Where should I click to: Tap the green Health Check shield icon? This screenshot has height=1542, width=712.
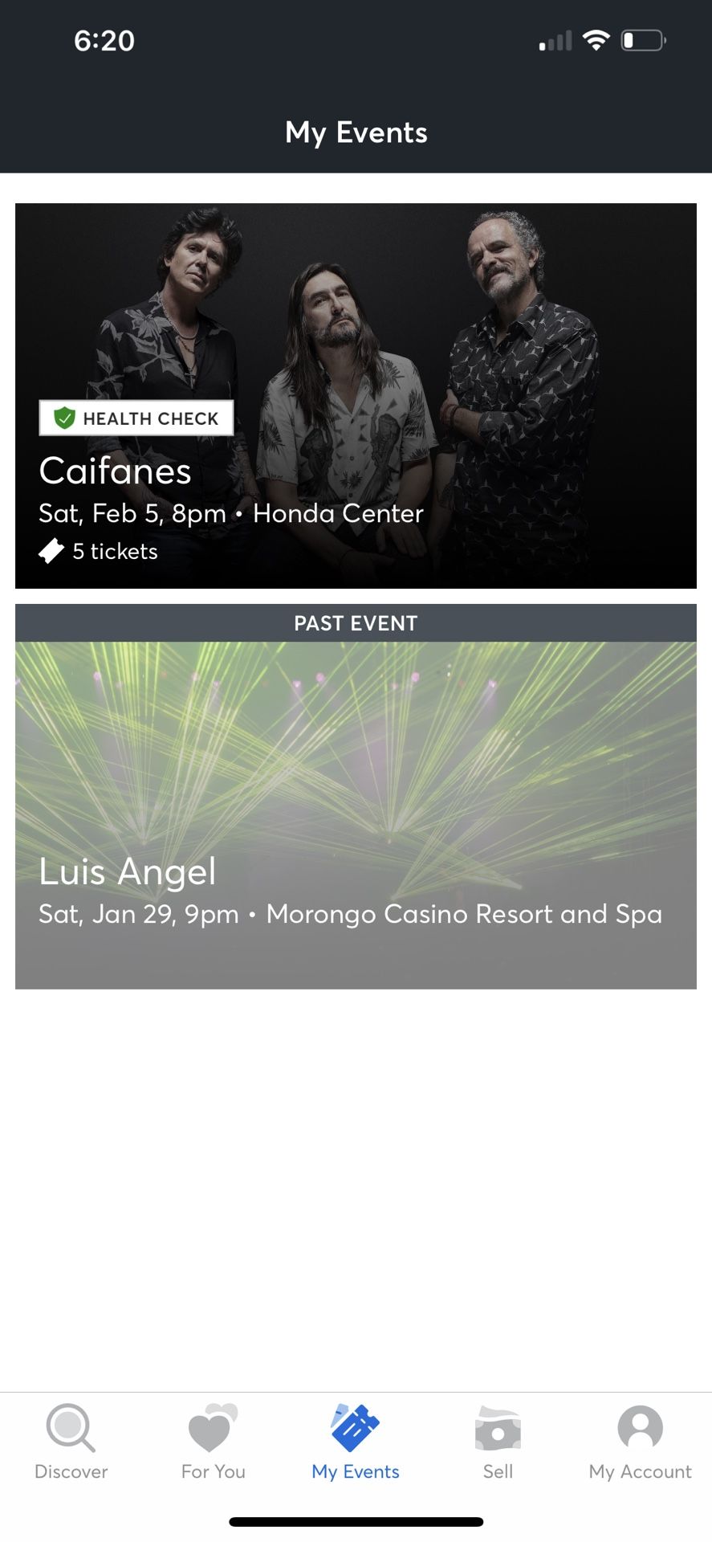point(64,418)
